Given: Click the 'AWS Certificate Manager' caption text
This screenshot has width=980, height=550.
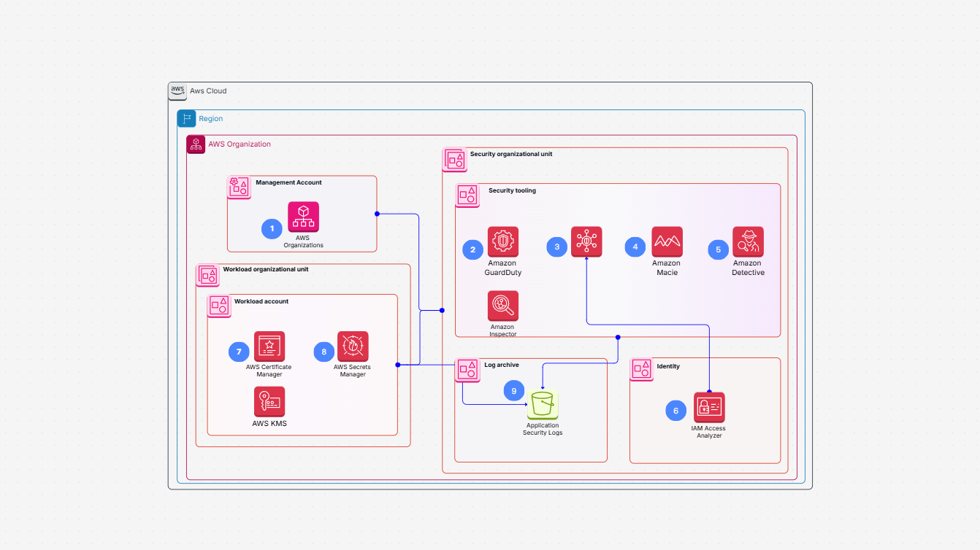Looking at the screenshot, I should [x=269, y=371].
